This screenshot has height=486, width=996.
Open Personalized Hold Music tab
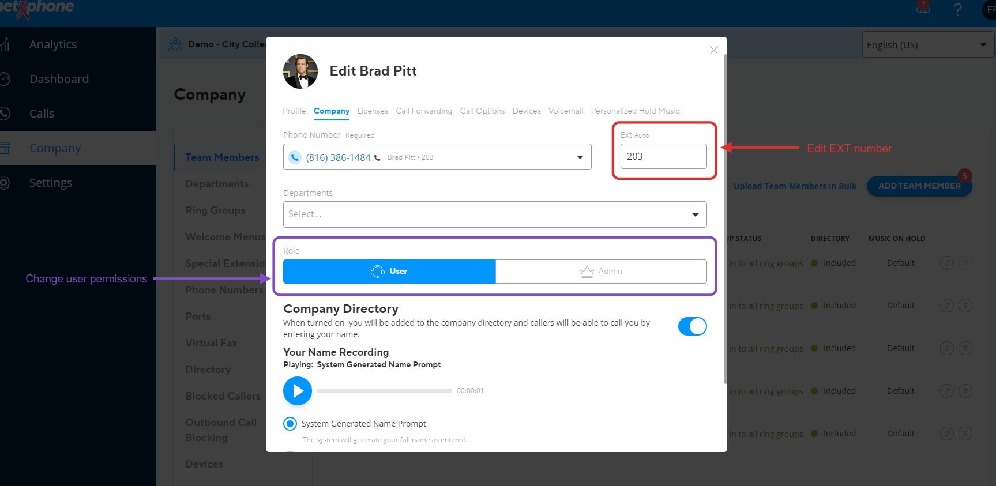635,111
